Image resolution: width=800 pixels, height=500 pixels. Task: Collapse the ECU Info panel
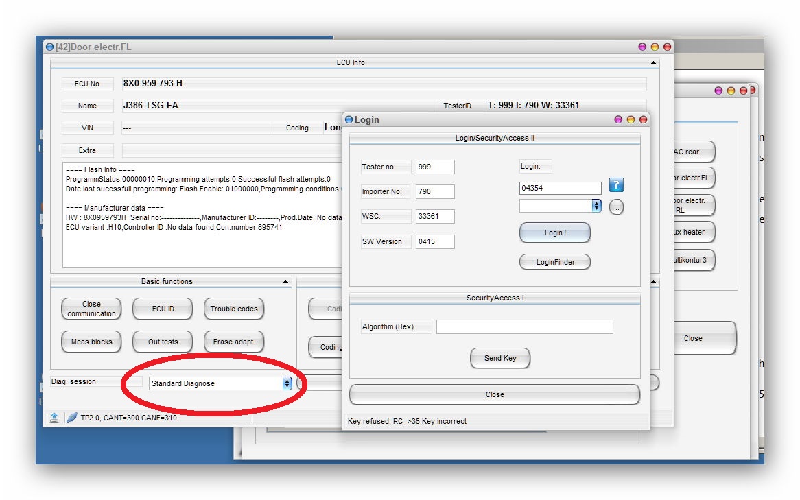coord(654,62)
